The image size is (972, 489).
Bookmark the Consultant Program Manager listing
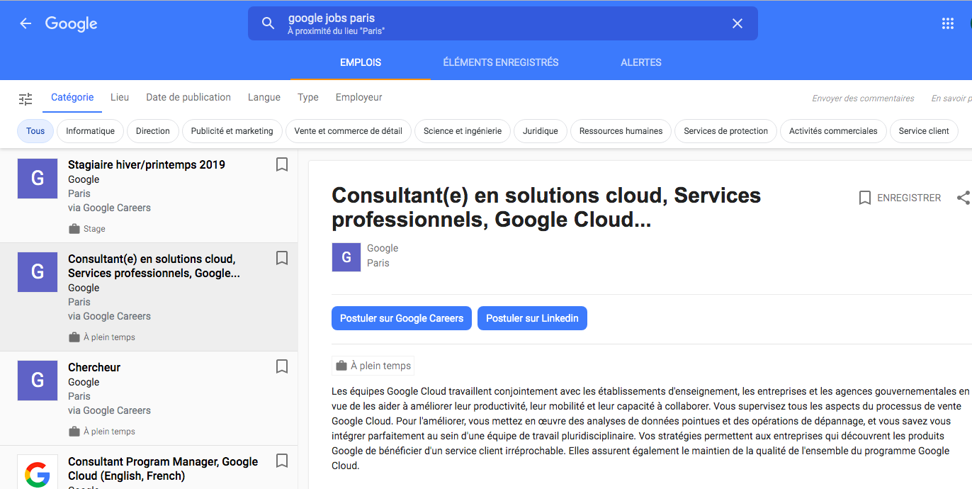(282, 461)
